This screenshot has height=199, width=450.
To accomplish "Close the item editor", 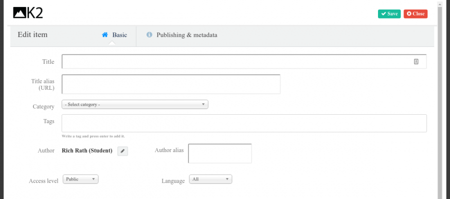I will [x=415, y=14].
